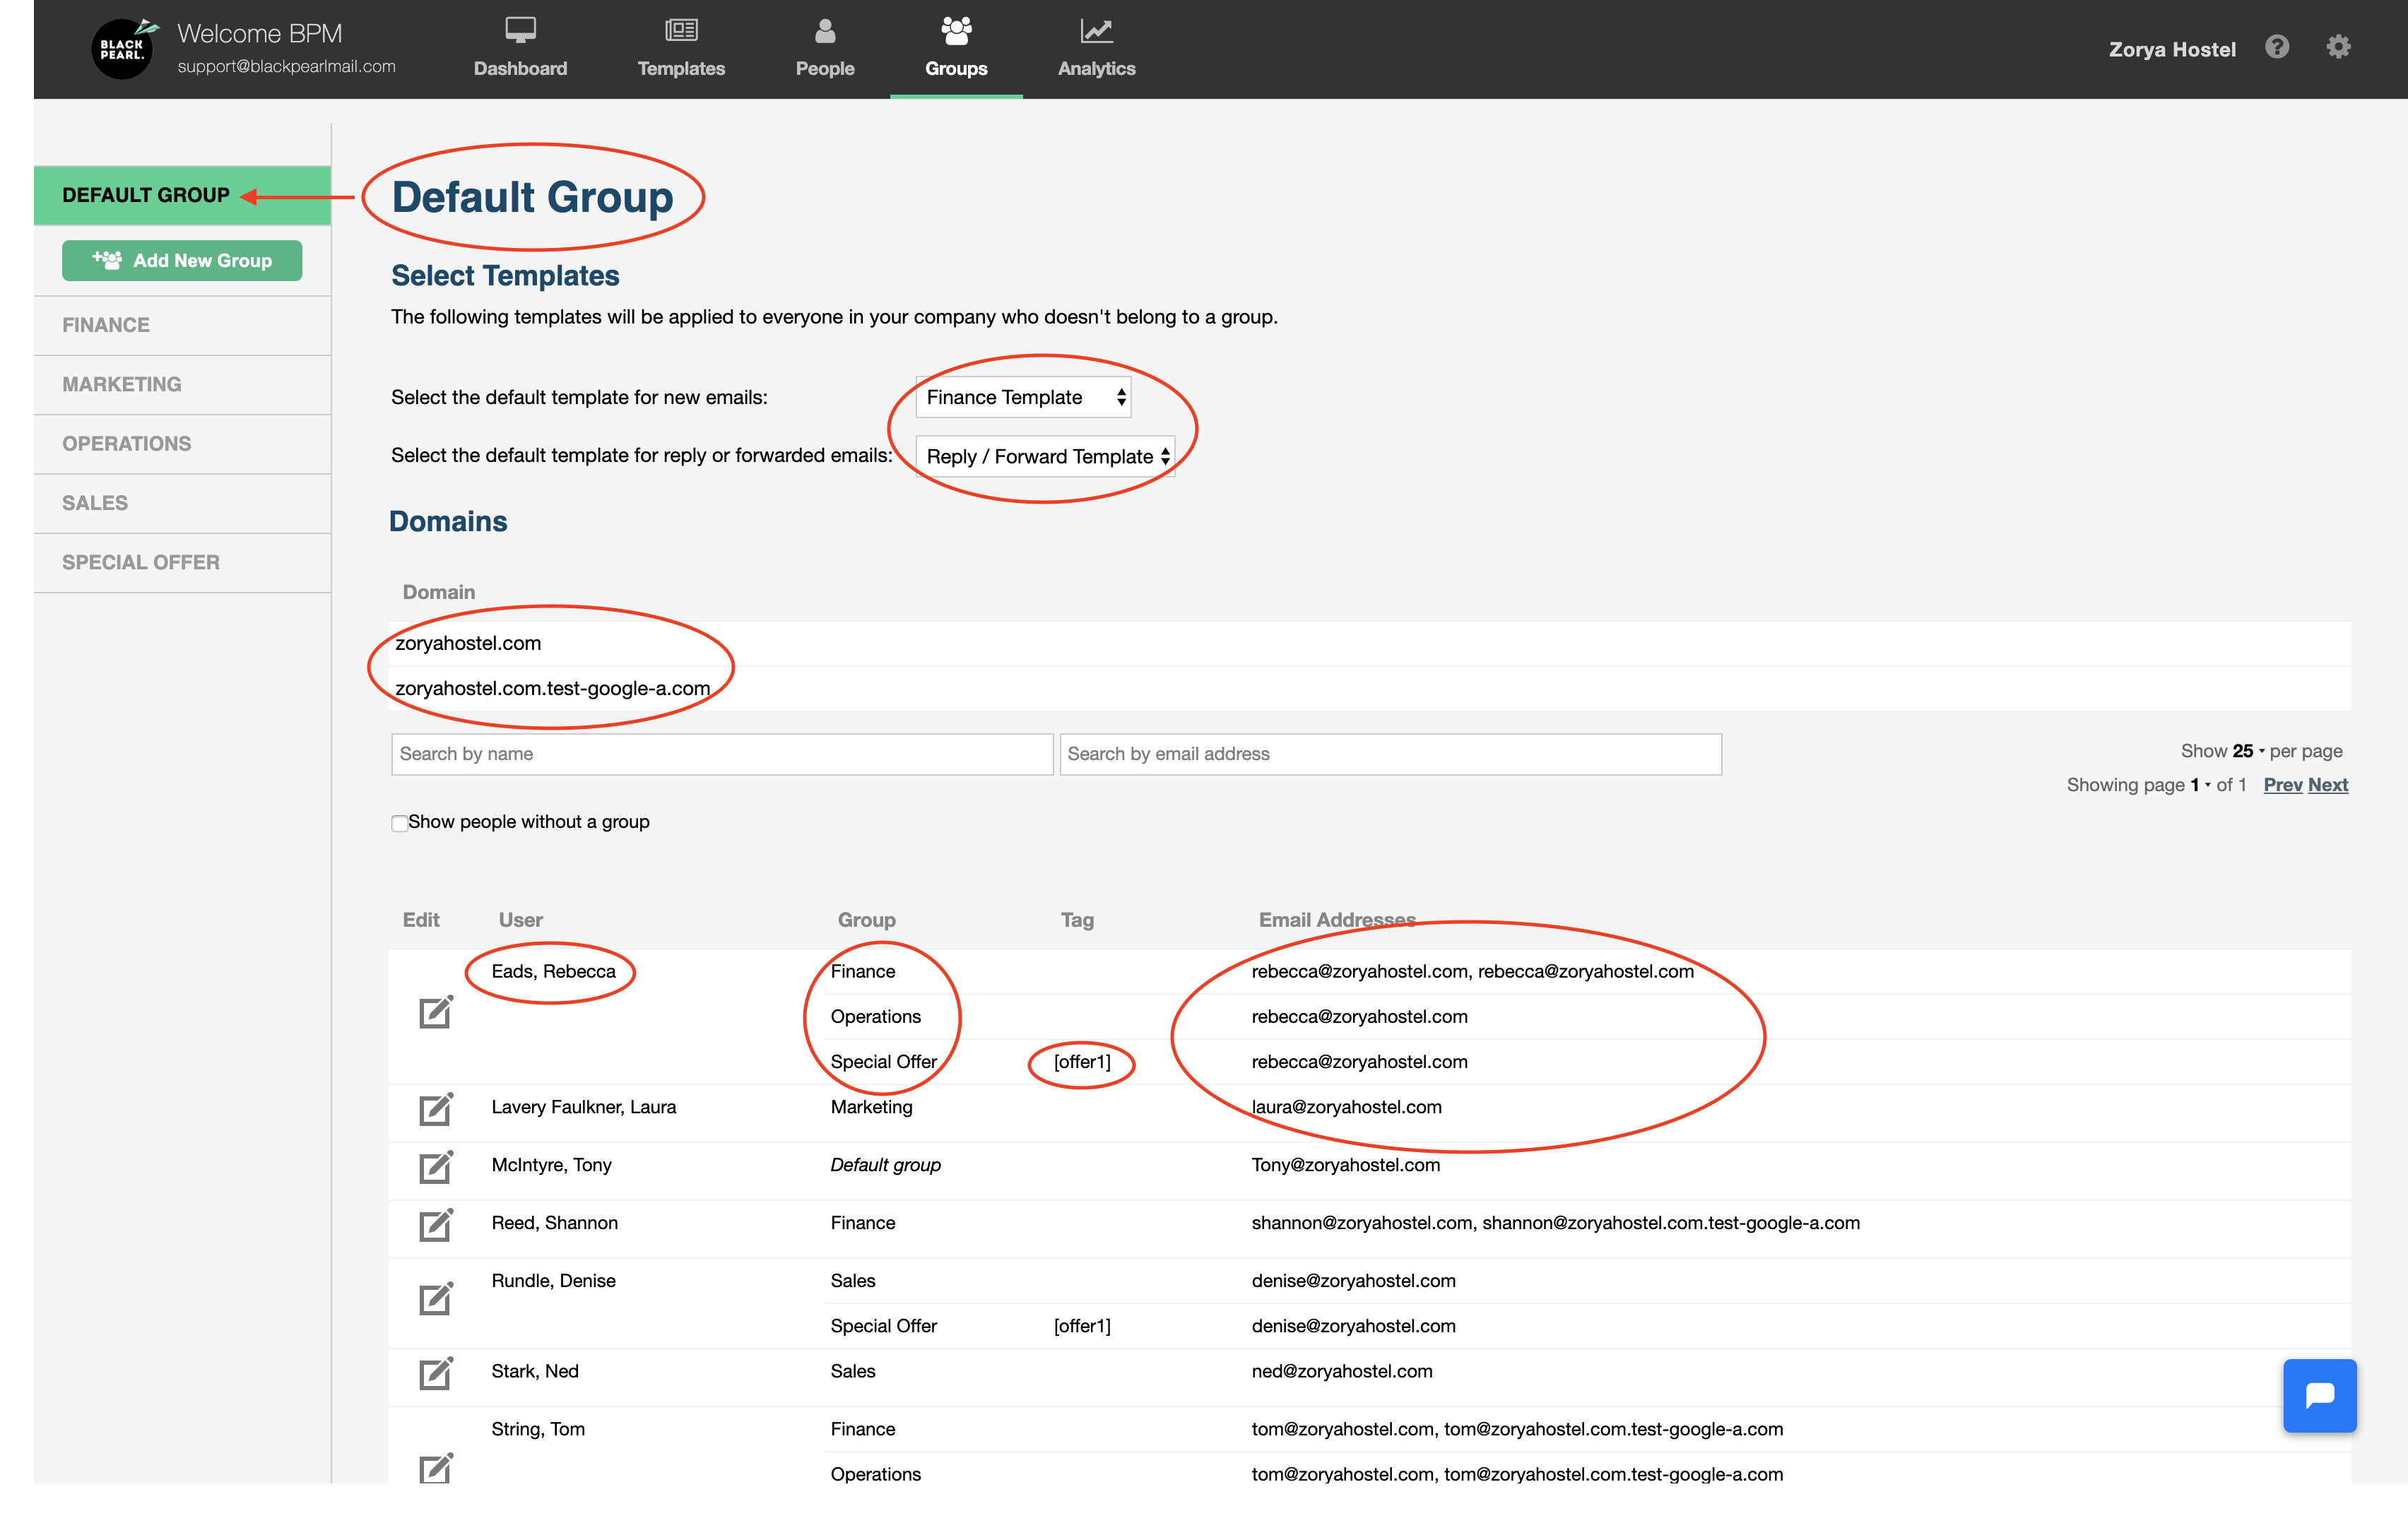Click the Add New Group button
The height and width of the screenshot is (1523, 2408).
pyautogui.click(x=182, y=260)
